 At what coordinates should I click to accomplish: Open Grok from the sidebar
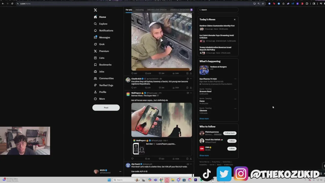tap(99, 44)
